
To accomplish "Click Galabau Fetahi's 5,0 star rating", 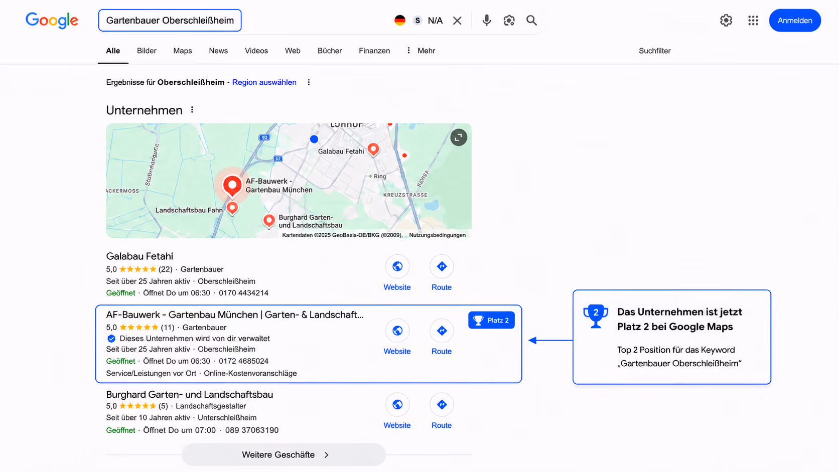I will (x=139, y=269).
